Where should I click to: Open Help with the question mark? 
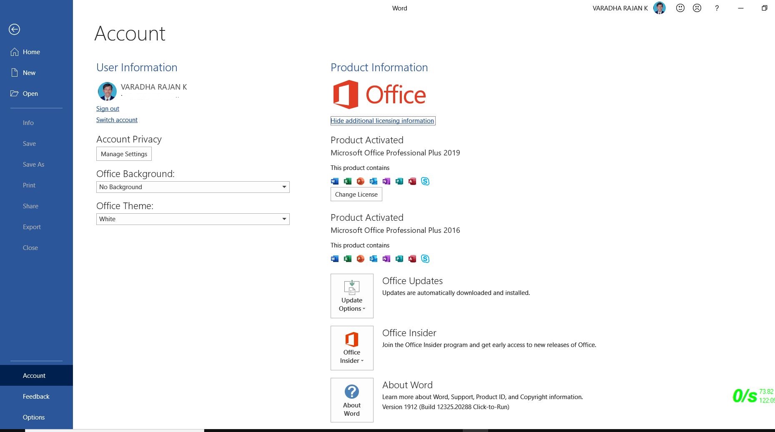pos(717,8)
